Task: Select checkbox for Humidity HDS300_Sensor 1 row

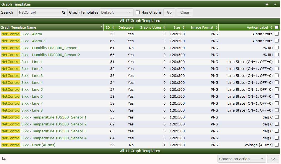Action: click(x=277, y=47)
